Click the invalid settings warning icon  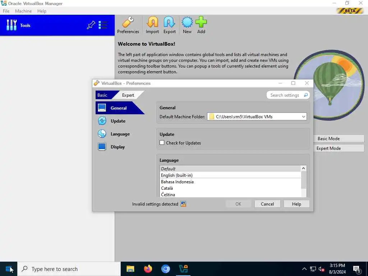coord(183,204)
